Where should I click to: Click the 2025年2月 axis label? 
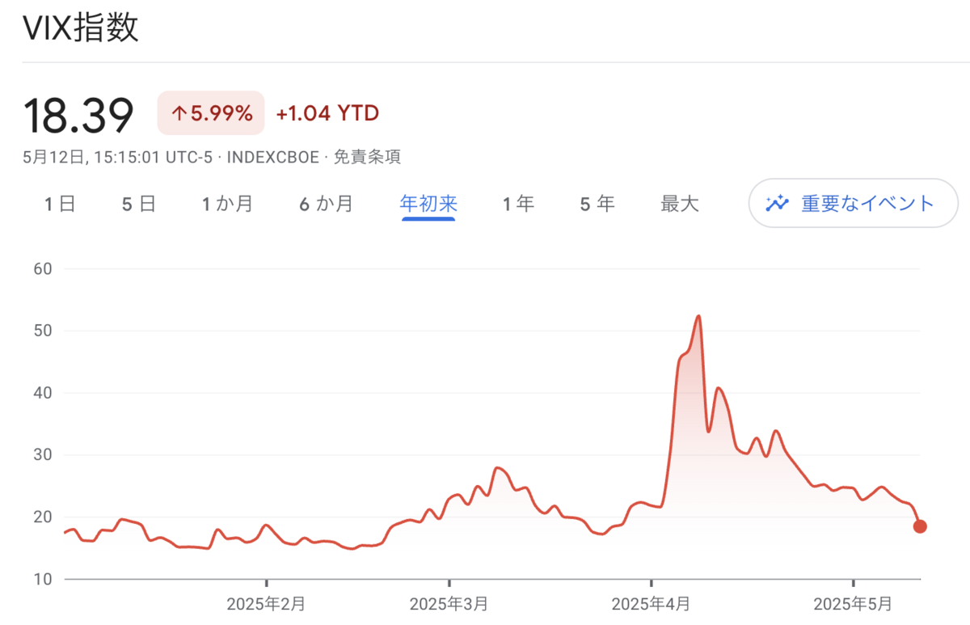click(266, 604)
